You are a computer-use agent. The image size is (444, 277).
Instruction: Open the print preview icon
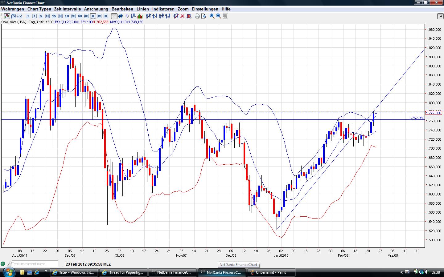(203, 16)
